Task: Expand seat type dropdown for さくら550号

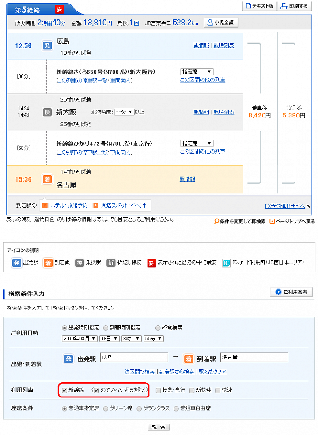Action: click(x=197, y=72)
